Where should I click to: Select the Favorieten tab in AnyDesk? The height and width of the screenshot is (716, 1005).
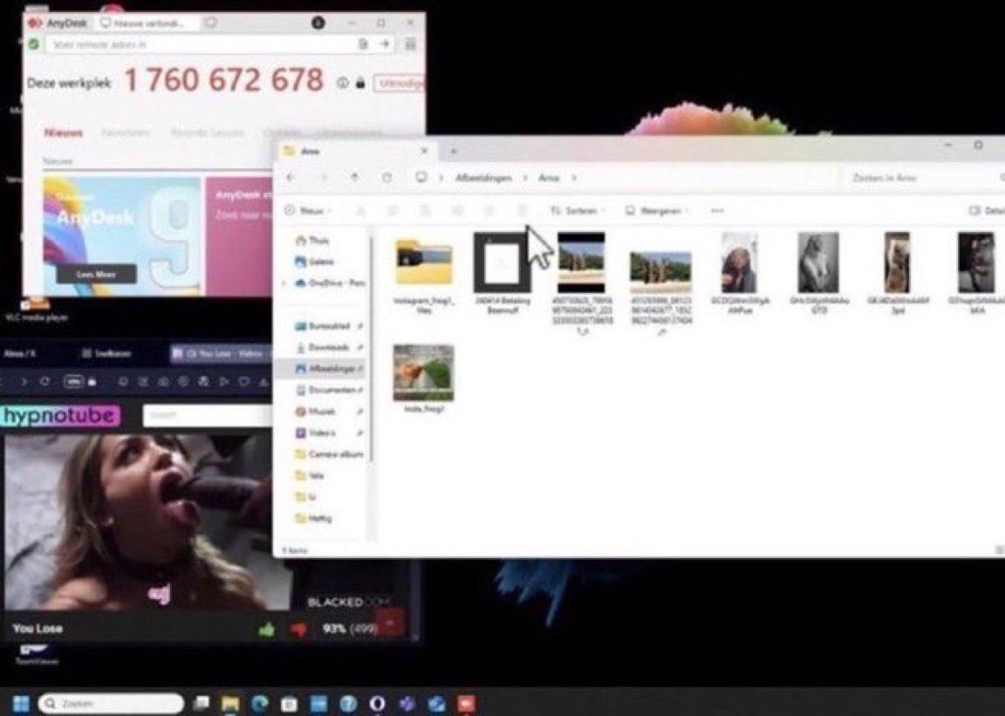click(x=126, y=133)
